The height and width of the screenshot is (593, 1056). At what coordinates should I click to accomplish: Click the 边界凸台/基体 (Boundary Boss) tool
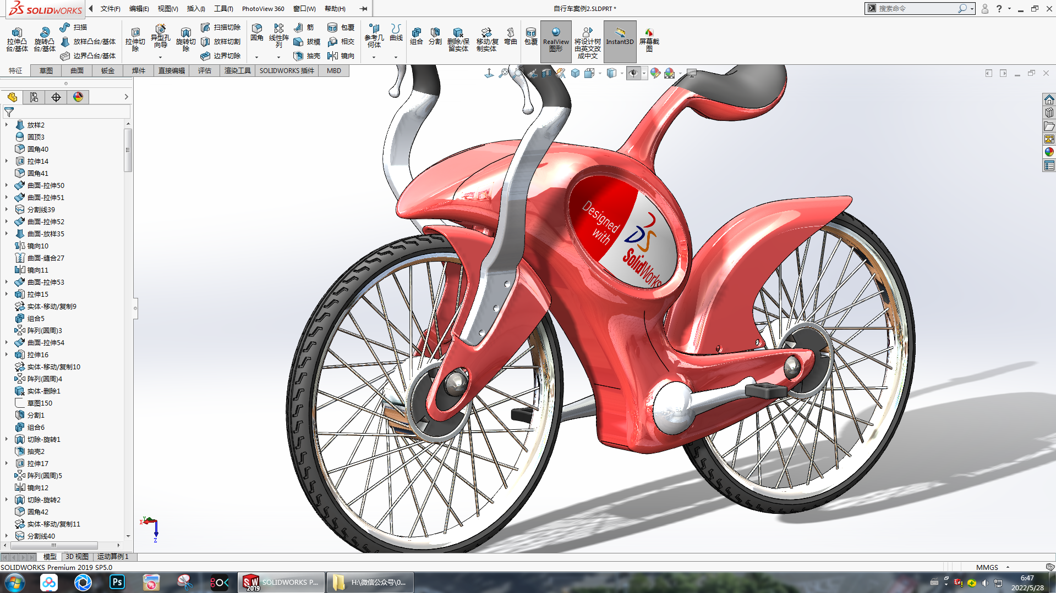pyautogui.click(x=88, y=56)
